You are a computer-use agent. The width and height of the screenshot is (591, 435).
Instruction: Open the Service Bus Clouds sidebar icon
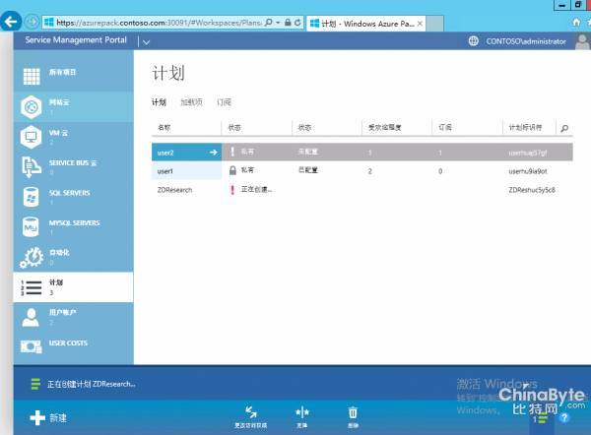[x=32, y=167]
